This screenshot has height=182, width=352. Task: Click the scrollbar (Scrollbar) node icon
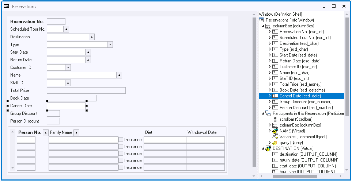[275, 119]
